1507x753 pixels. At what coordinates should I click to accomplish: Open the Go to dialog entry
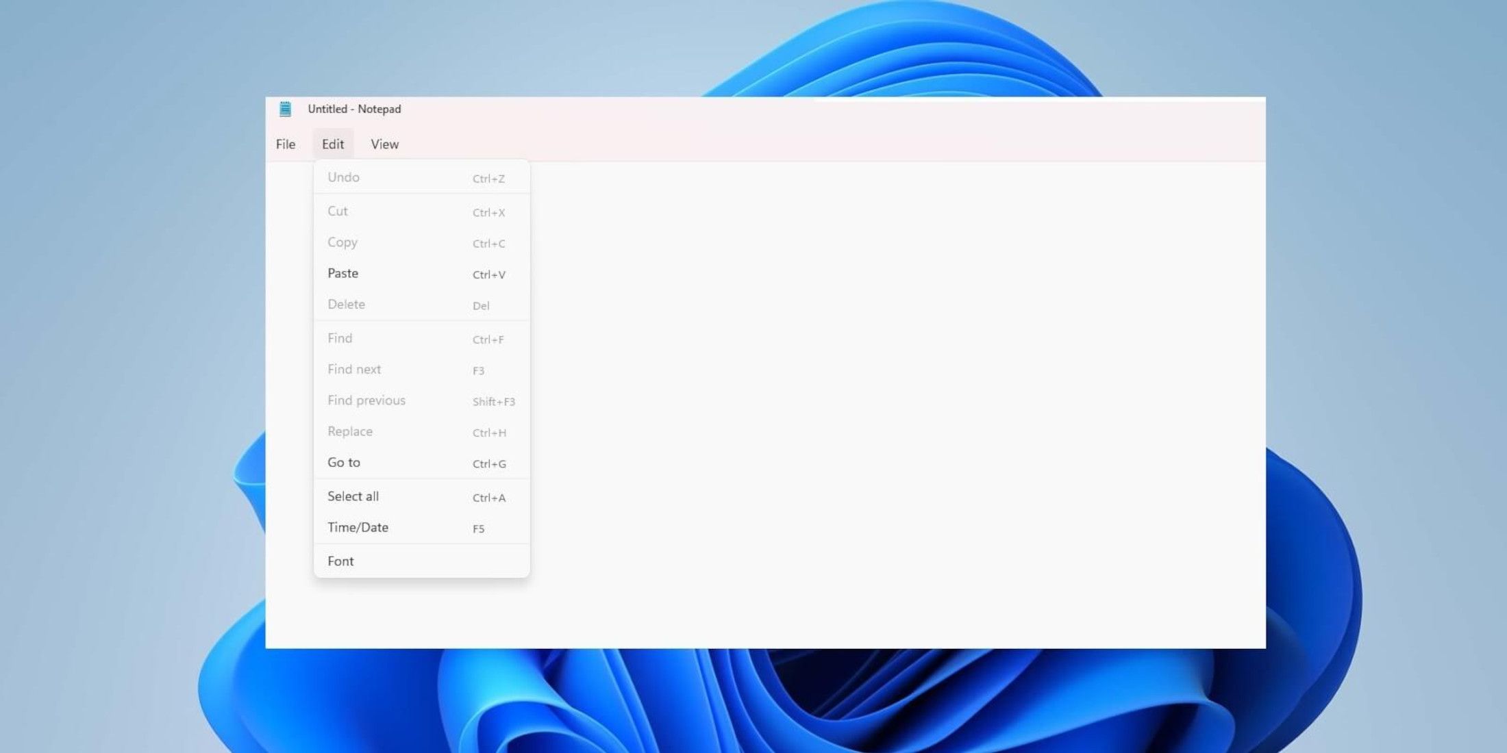pyautogui.click(x=421, y=463)
